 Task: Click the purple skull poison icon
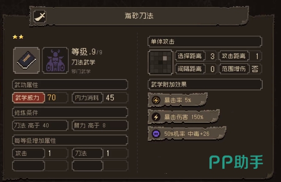click(156, 134)
